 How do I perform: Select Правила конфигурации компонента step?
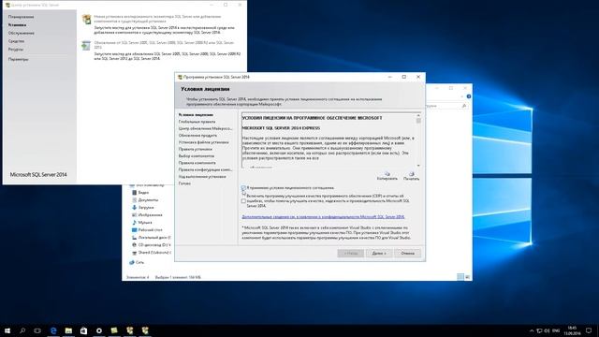coord(205,169)
